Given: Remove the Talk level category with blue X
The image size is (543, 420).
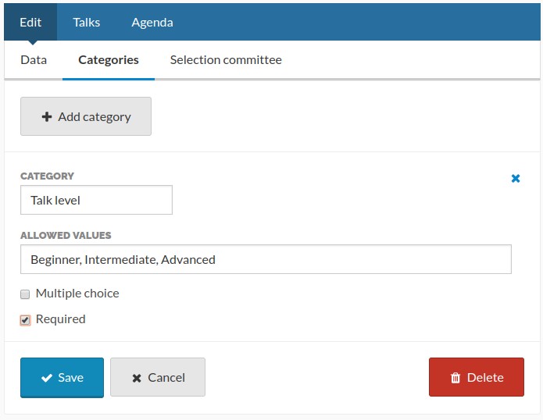Looking at the screenshot, I should 516,179.
